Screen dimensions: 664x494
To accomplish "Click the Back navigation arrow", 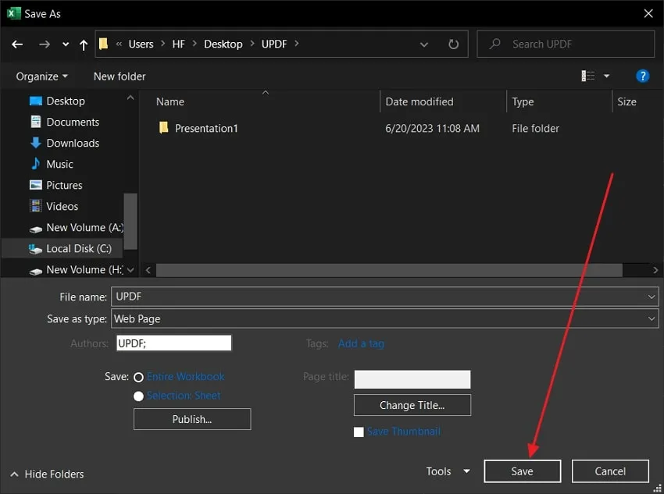I will coord(17,44).
